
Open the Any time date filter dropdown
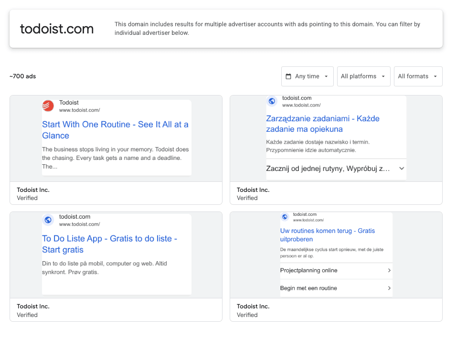[307, 76]
